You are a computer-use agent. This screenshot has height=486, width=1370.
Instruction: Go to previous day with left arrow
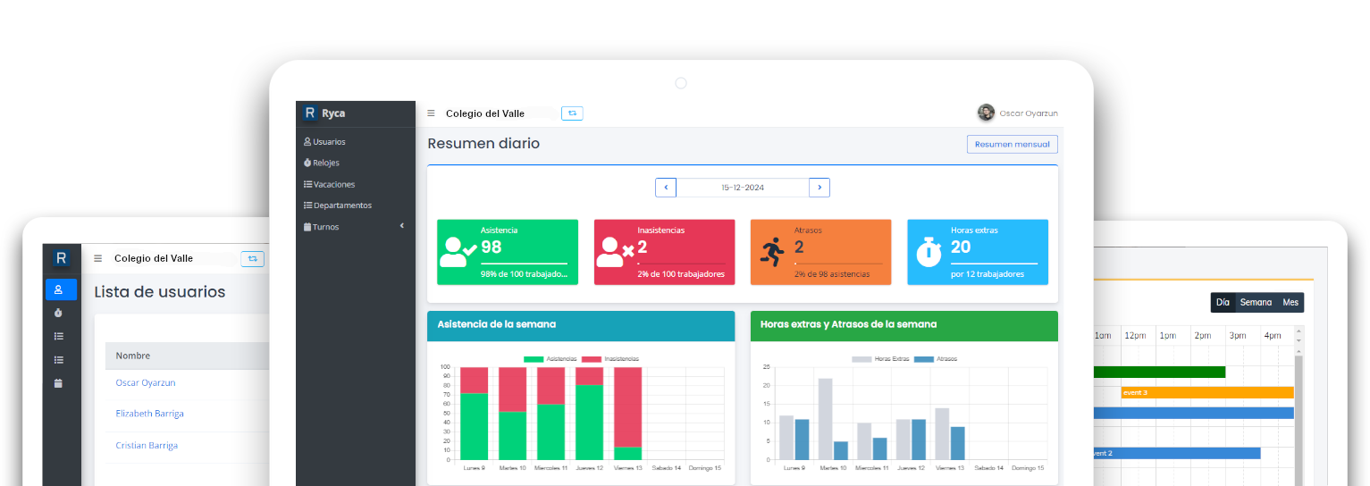tap(666, 188)
